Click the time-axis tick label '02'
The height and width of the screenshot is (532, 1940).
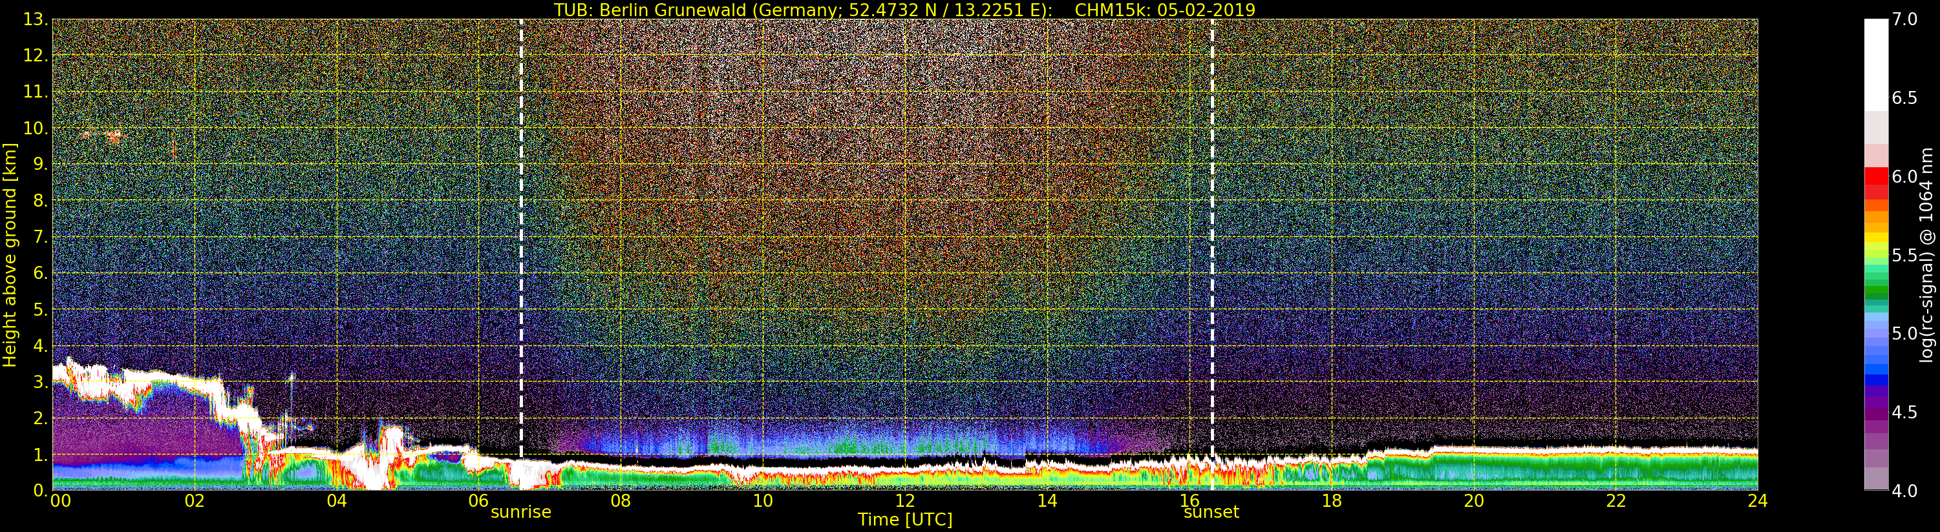tap(195, 500)
